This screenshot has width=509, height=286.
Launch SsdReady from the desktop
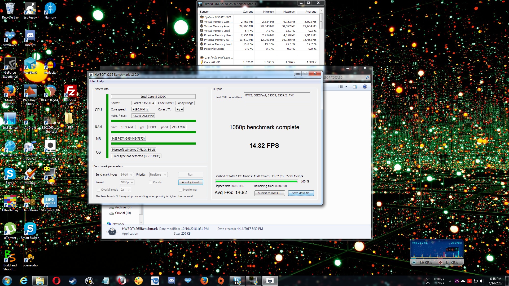coord(30,11)
